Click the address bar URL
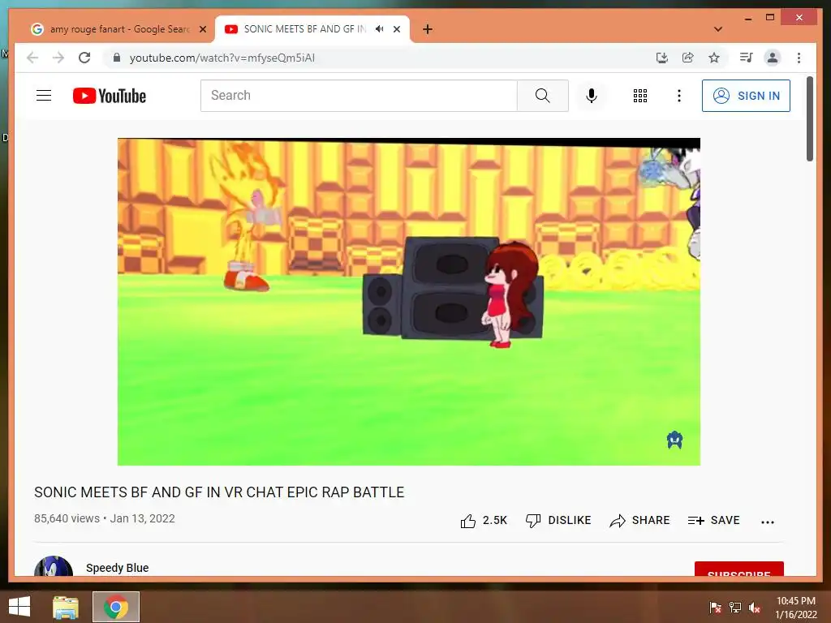 pyautogui.click(x=222, y=58)
